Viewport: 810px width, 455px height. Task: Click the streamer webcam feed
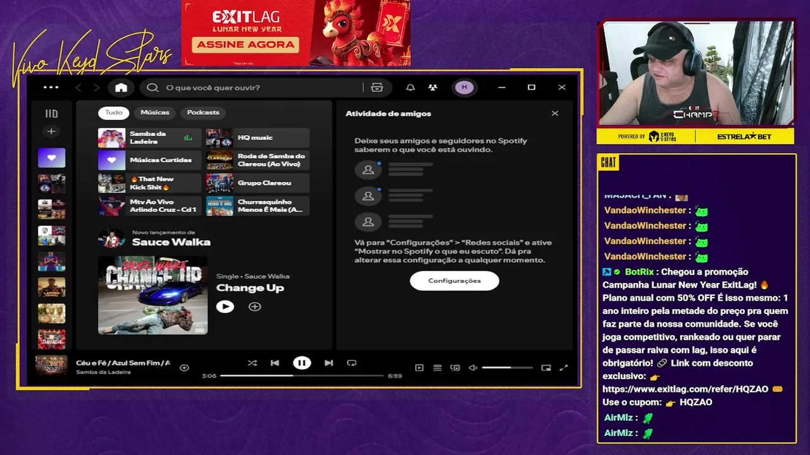[x=695, y=73]
